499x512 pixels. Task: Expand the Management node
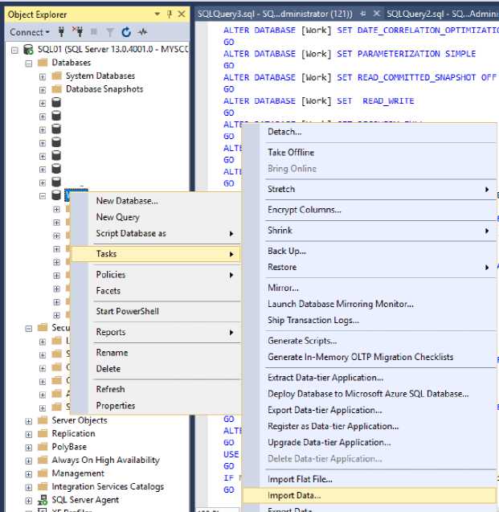pos(29,474)
